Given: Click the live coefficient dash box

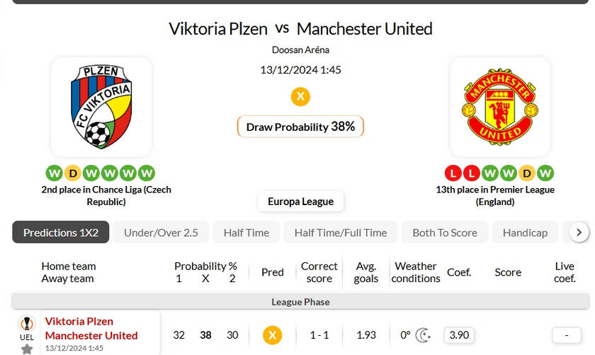Looking at the screenshot, I should point(566,335).
